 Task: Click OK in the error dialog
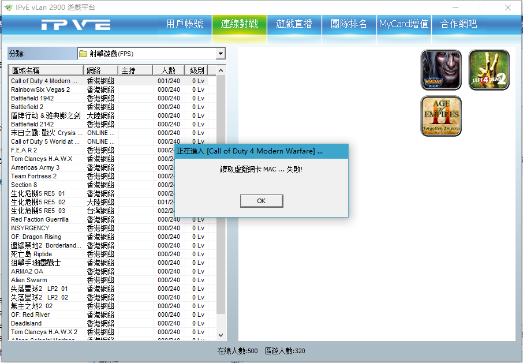[x=261, y=201]
